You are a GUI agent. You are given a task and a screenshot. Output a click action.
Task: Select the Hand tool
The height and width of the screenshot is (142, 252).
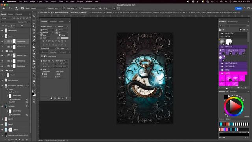(34, 81)
